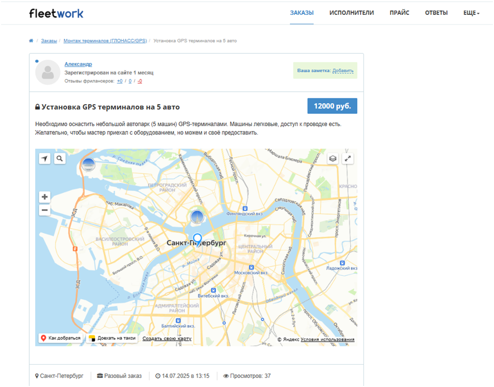View positive reviews +0 link
The width and height of the screenshot is (494, 387).
(120, 81)
